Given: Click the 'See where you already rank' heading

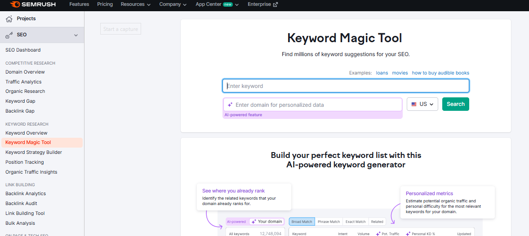Looking at the screenshot, I should (233, 191).
